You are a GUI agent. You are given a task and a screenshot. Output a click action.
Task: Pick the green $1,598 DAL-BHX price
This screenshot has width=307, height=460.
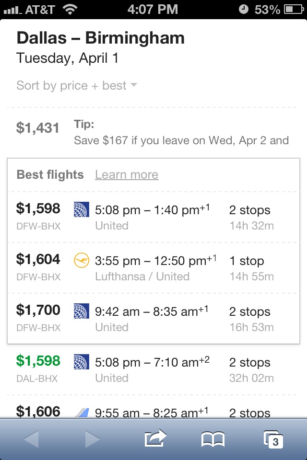pos(38,361)
